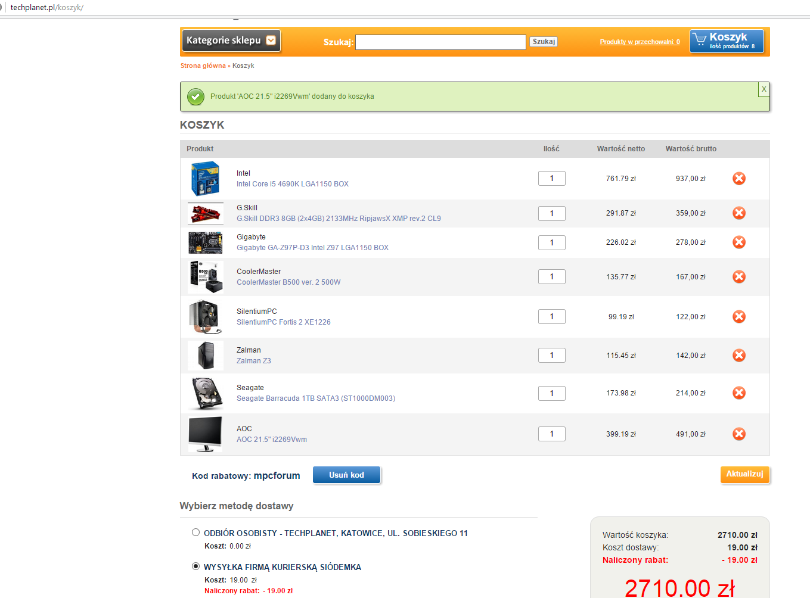This screenshot has width=810, height=598.
Task: Click the Ilość column header
Action: pyautogui.click(x=551, y=149)
